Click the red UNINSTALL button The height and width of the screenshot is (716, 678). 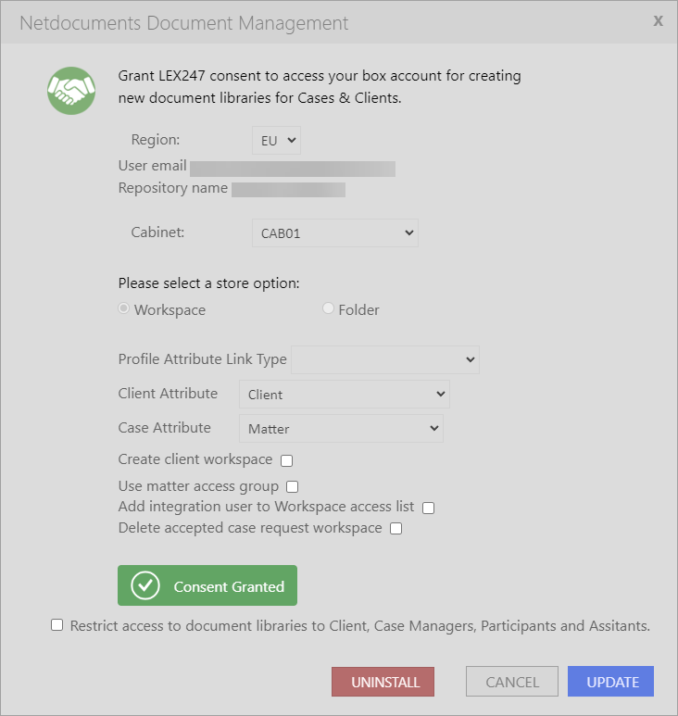383,682
